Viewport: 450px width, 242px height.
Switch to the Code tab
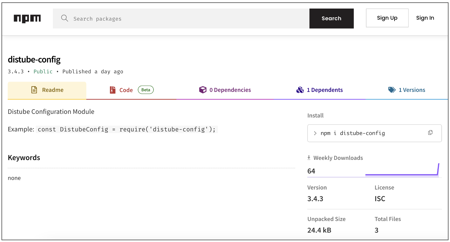tap(126, 90)
